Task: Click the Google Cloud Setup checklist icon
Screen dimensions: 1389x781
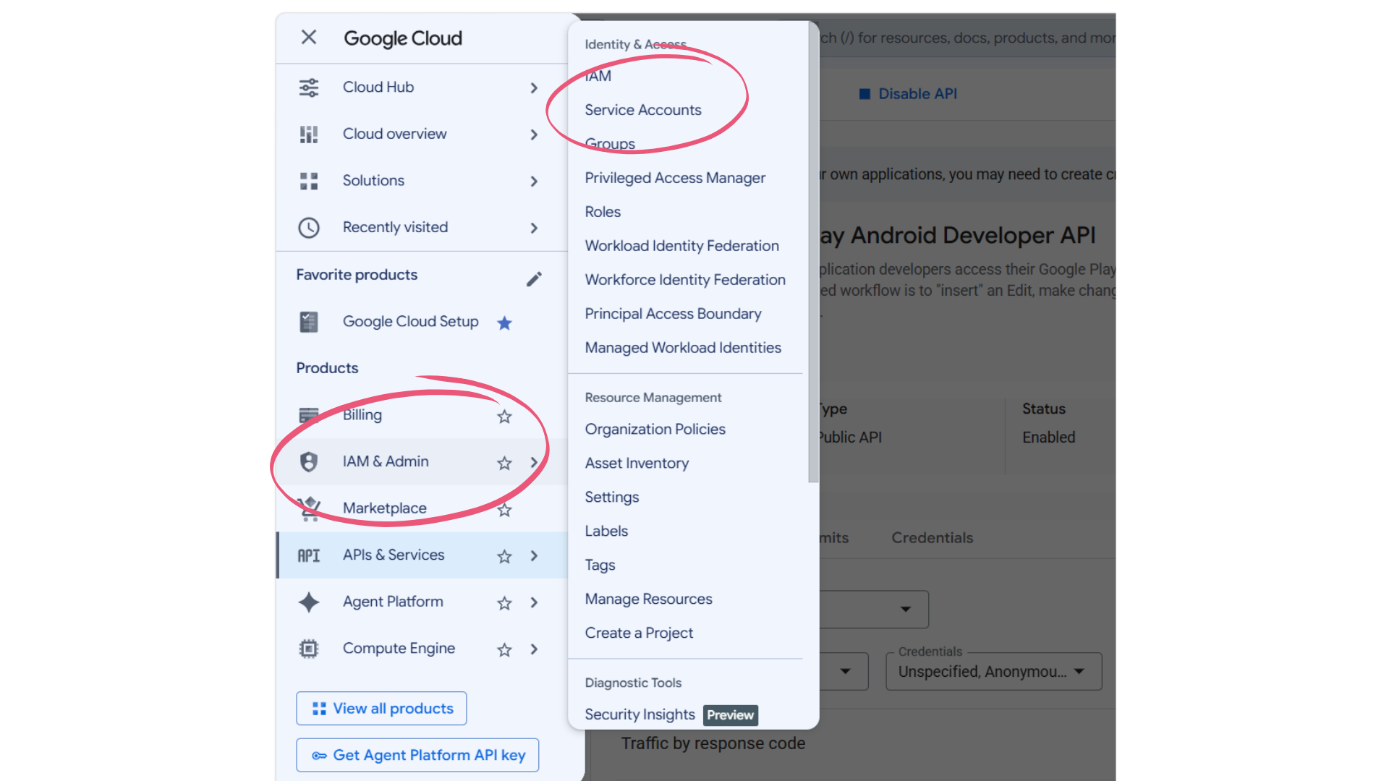Action: pos(309,322)
